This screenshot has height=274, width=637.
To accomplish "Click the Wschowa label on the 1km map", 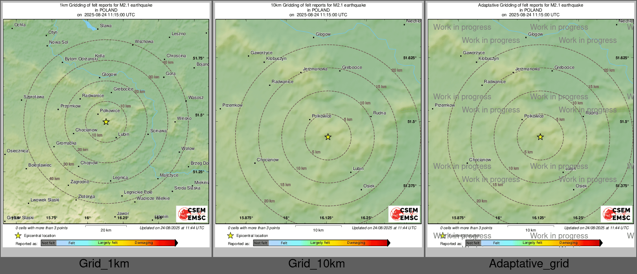I will (144, 41).
